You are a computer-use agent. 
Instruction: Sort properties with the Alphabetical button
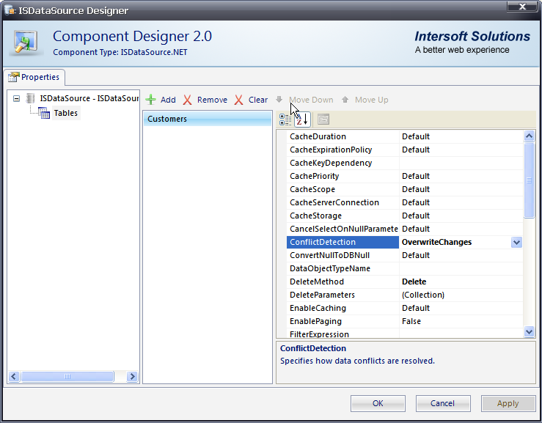click(302, 119)
